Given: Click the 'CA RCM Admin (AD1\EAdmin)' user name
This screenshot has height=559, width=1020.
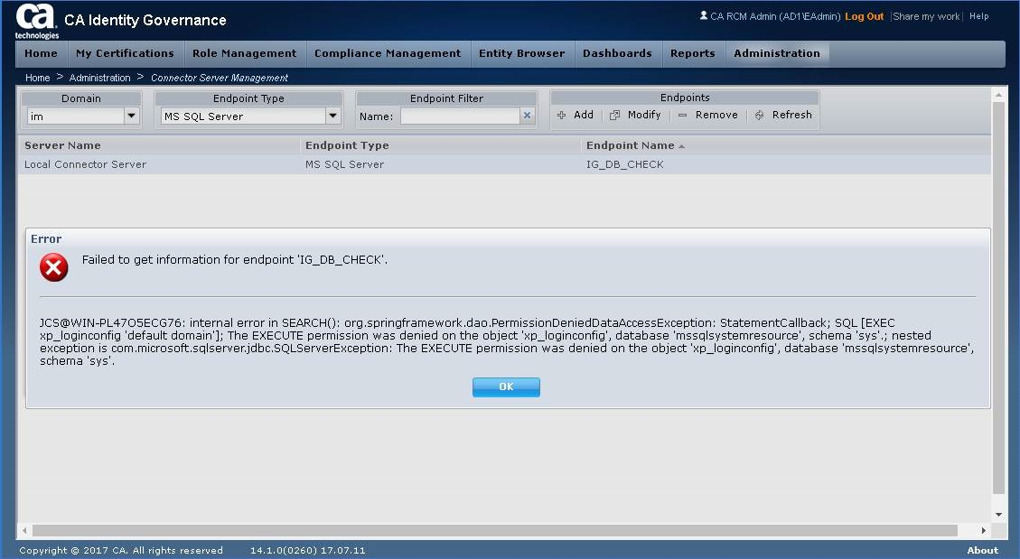Looking at the screenshot, I should click(x=775, y=16).
